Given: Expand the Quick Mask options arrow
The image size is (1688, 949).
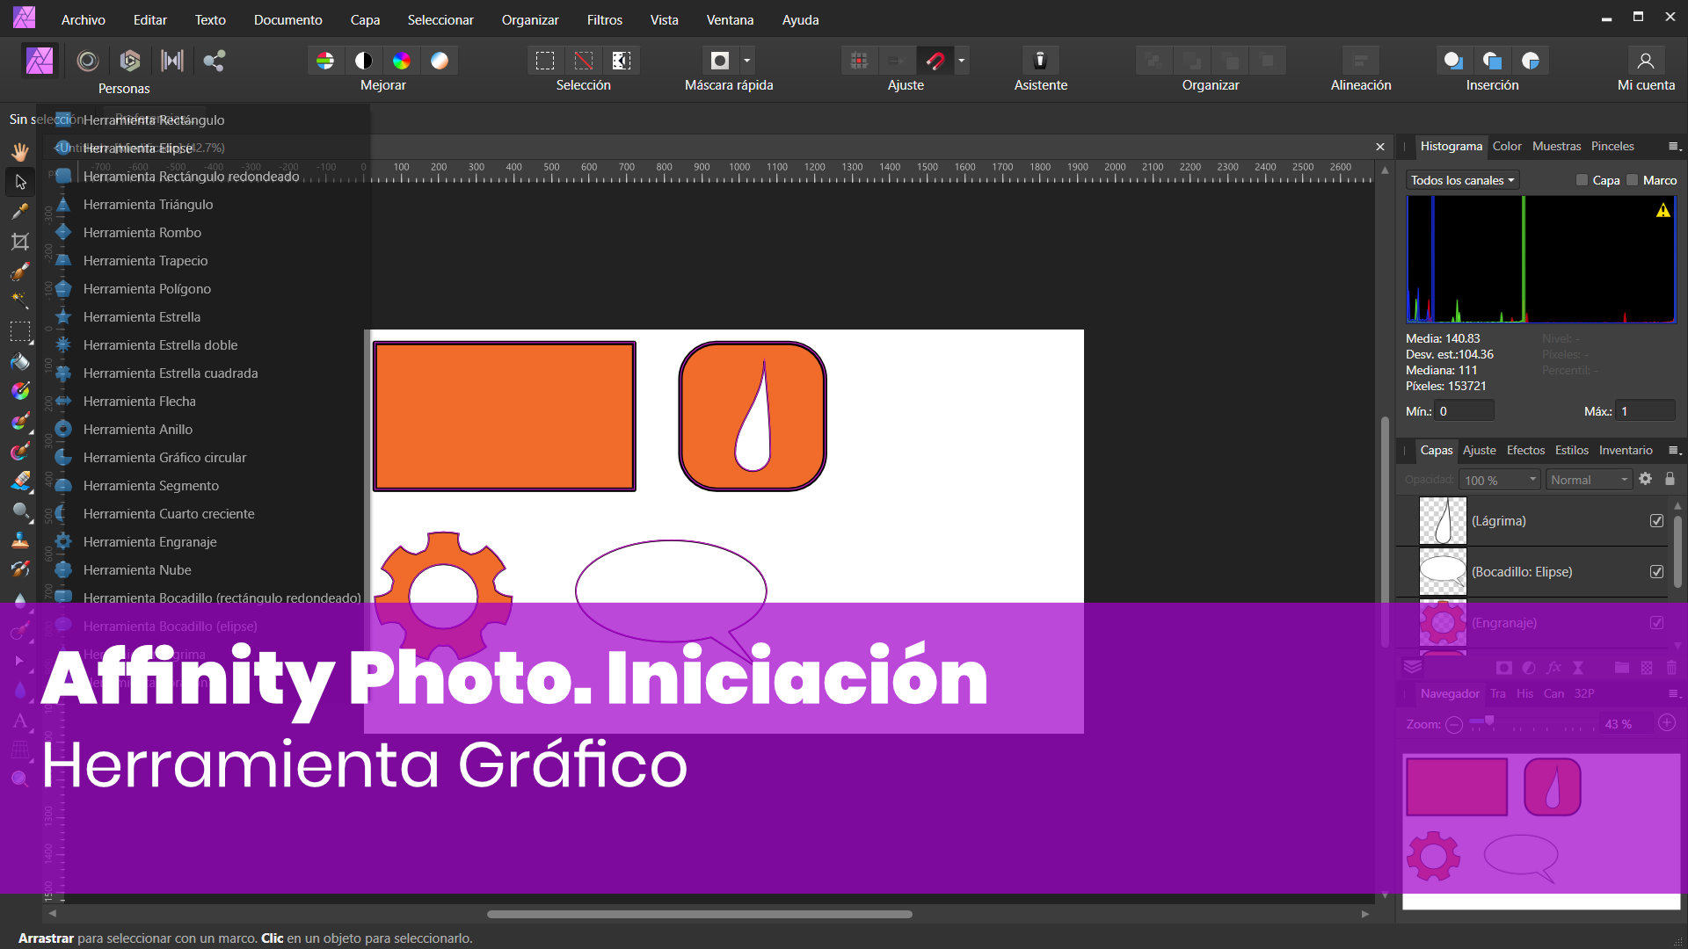Looking at the screenshot, I should (747, 61).
